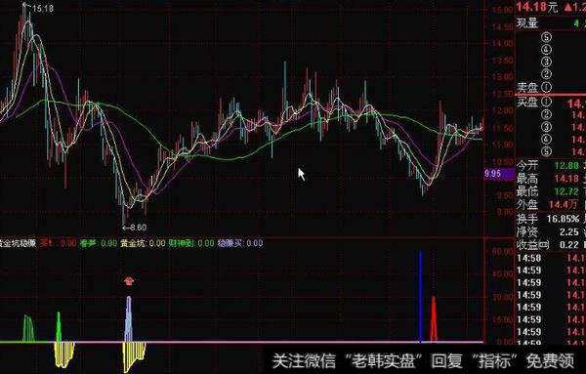
Task: Click the 黄金坑稳赚 indicator name
Action: (18, 243)
